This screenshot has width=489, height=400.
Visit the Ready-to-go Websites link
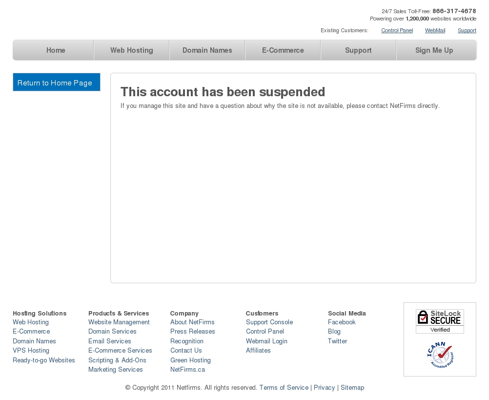pos(43,360)
